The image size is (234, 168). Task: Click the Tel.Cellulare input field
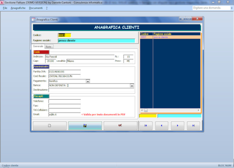65,110
